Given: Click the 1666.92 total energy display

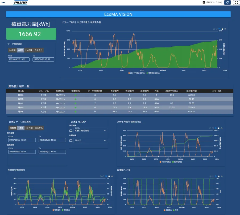Looking at the screenshot, I should (31, 34).
